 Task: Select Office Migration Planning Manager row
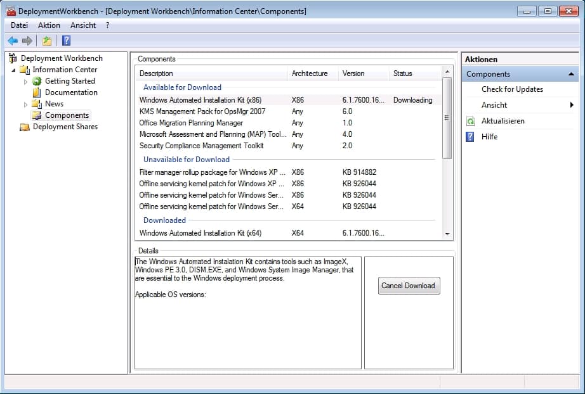(x=289, y=123)
